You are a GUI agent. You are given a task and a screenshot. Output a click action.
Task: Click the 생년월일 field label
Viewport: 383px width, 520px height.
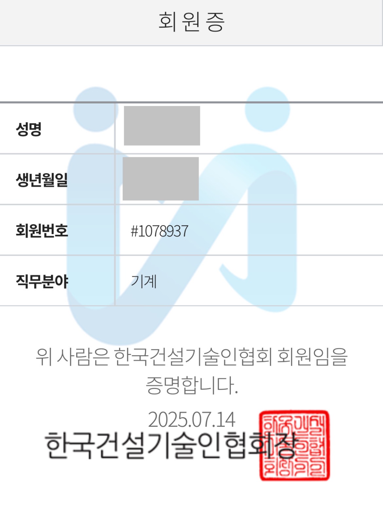click(42, 180)
